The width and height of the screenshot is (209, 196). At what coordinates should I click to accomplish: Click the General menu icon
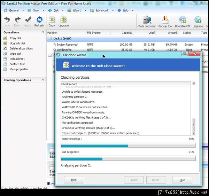tap(6, 10)
